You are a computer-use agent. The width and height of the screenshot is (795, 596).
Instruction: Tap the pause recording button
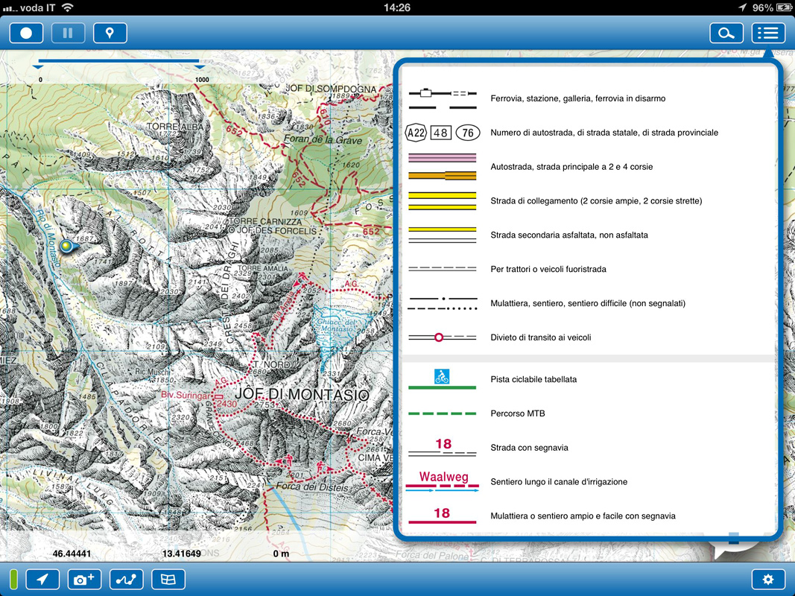point(68,34)
